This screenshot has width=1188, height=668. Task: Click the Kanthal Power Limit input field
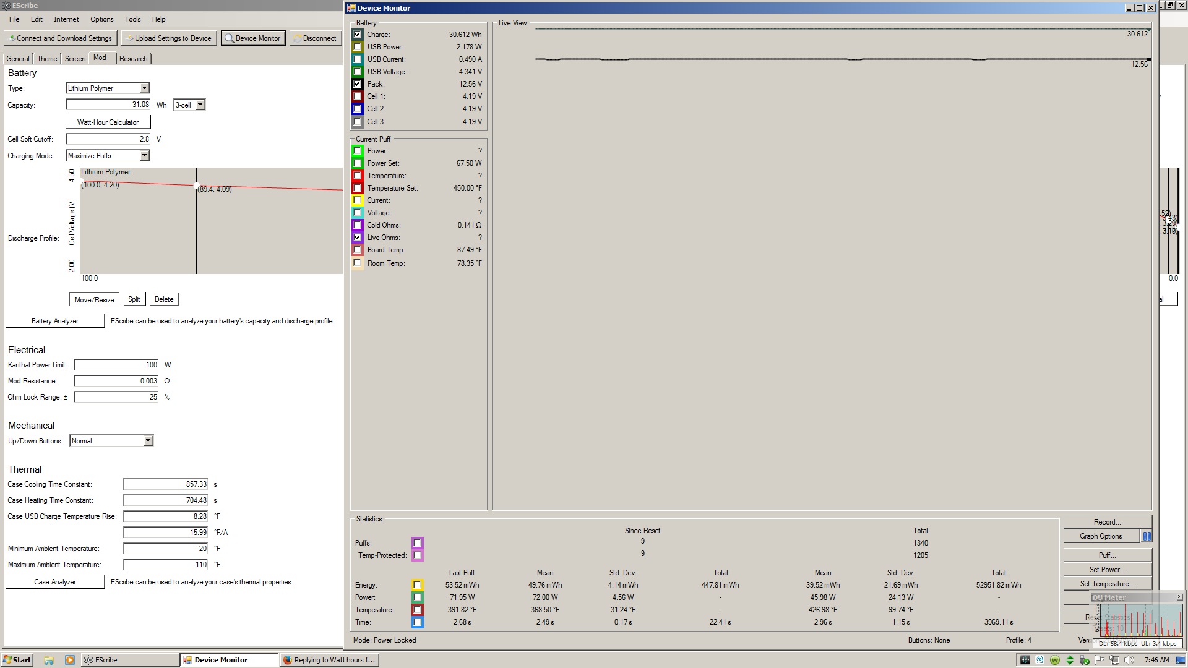(116, 365)
